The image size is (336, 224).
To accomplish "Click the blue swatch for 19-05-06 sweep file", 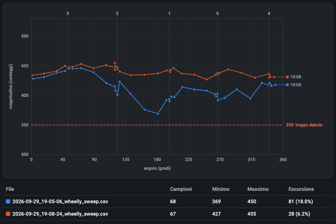I will [8, 201].
